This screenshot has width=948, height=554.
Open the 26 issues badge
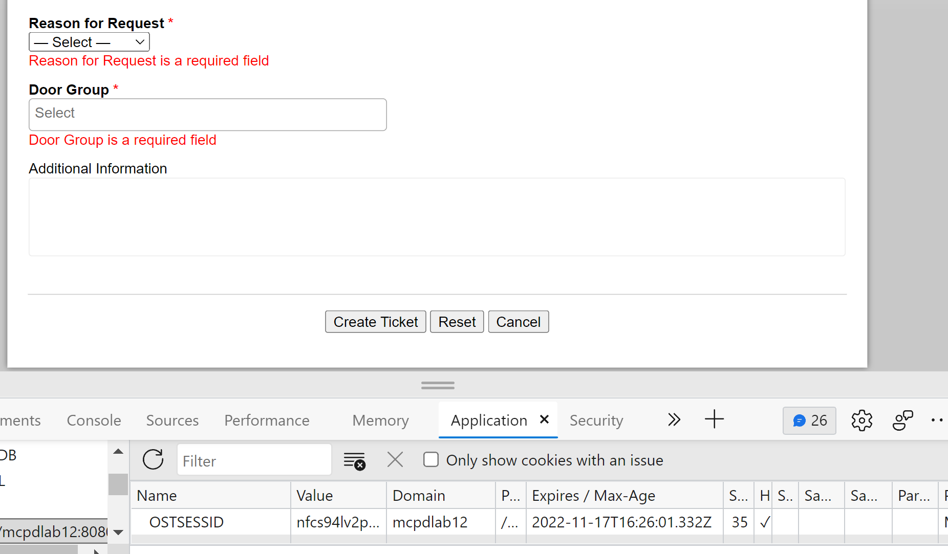[809, 420]
